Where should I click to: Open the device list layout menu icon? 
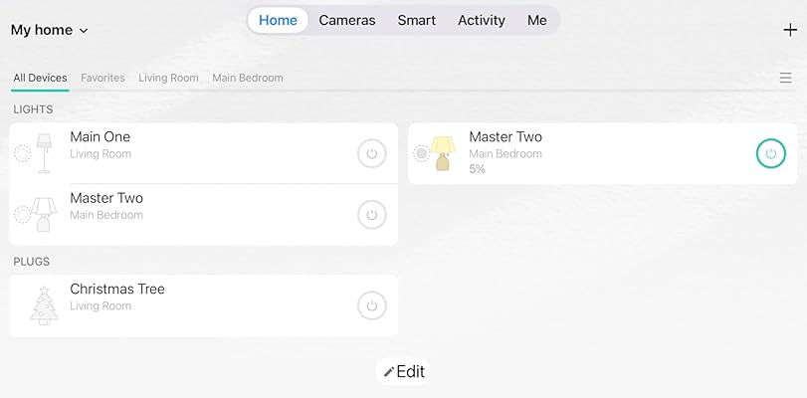pyautogui.click(x=786, y=78)
